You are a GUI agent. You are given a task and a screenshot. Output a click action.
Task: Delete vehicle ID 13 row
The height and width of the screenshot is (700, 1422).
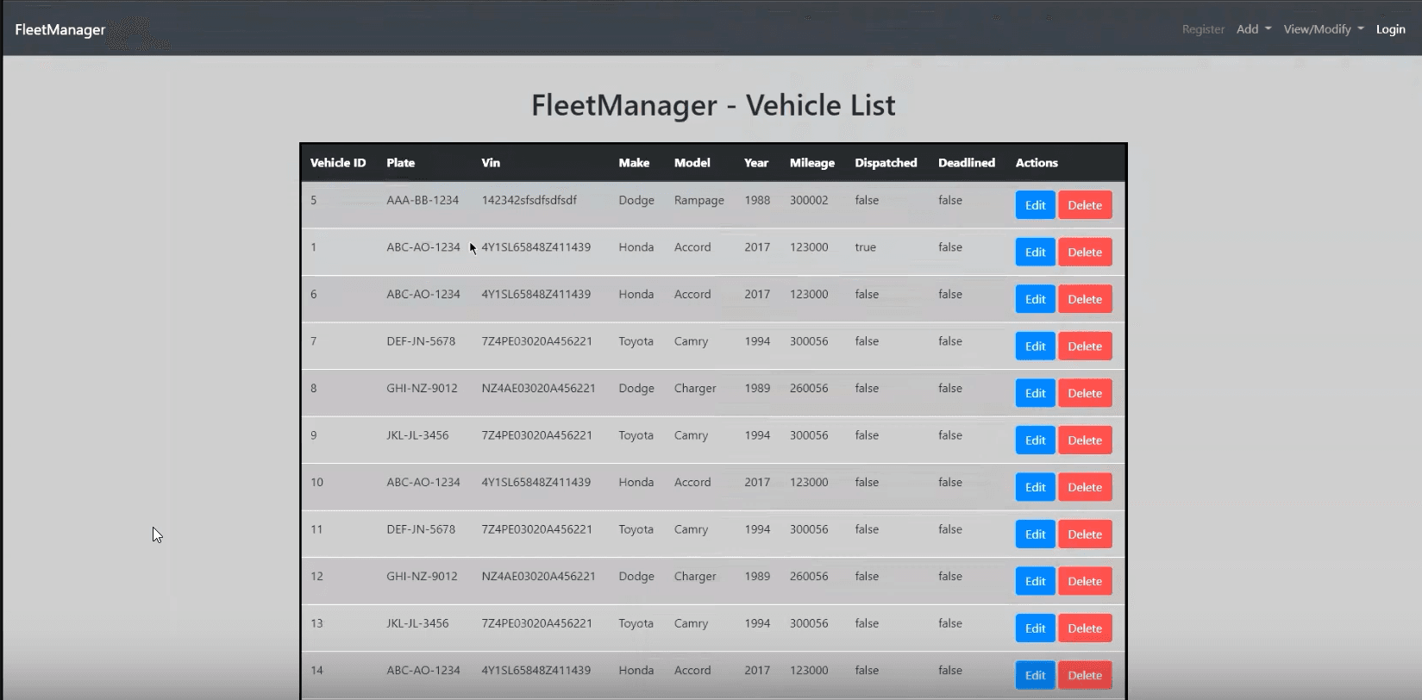coord(1085,628)
